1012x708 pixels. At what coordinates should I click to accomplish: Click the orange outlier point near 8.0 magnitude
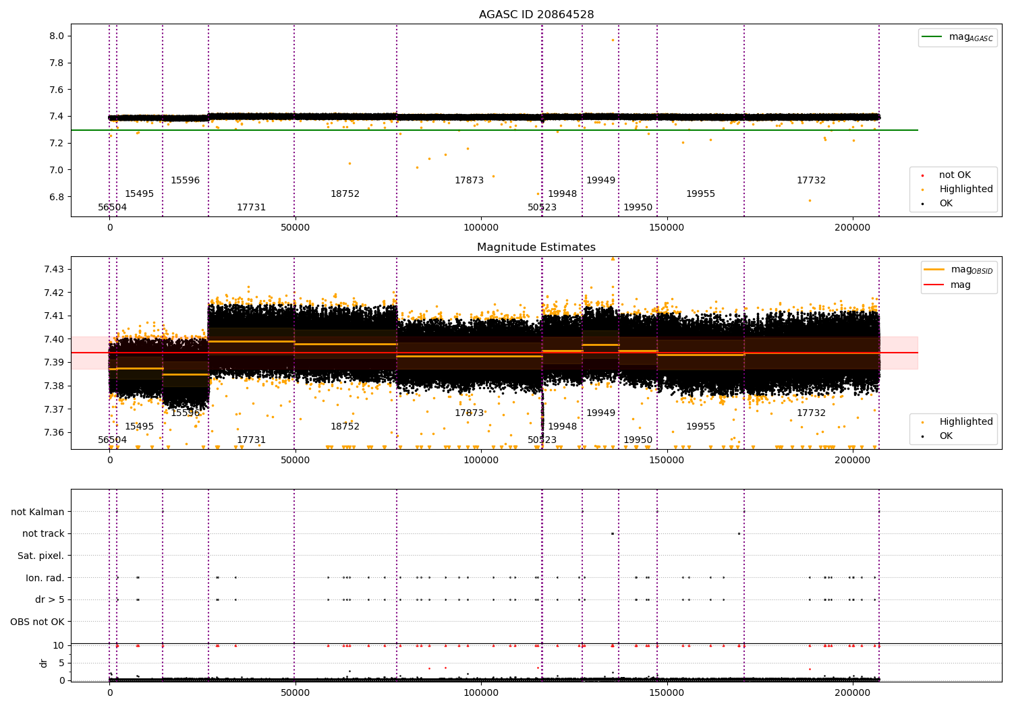613,40
